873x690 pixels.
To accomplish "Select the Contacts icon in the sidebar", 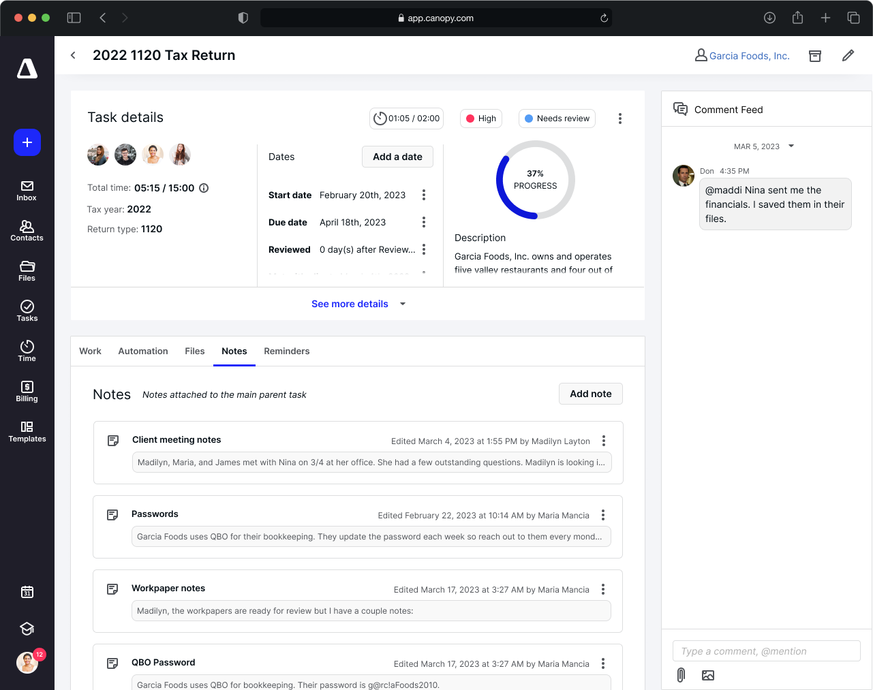I will (27, 230).
